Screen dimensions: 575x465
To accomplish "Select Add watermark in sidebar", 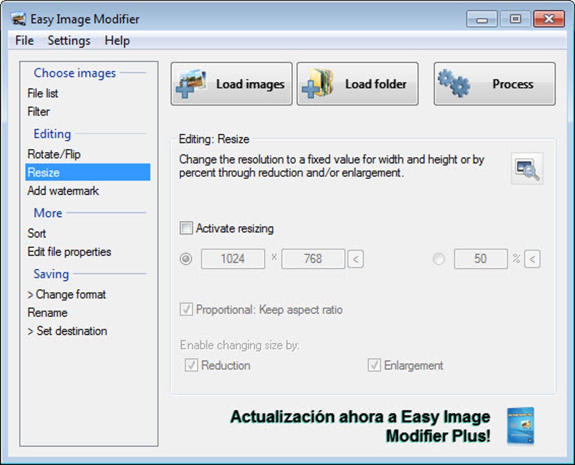I will [87, 191].
